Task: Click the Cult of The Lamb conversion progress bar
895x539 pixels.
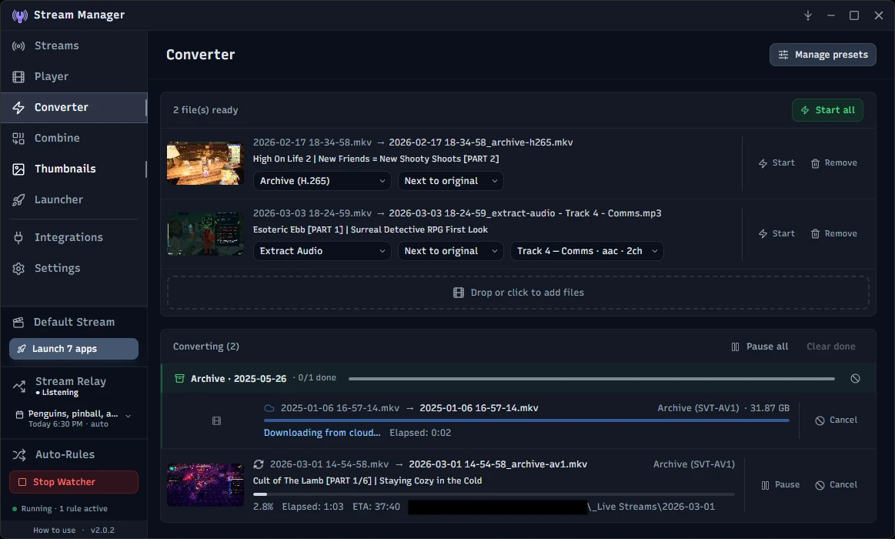Action: click(494, 494)
